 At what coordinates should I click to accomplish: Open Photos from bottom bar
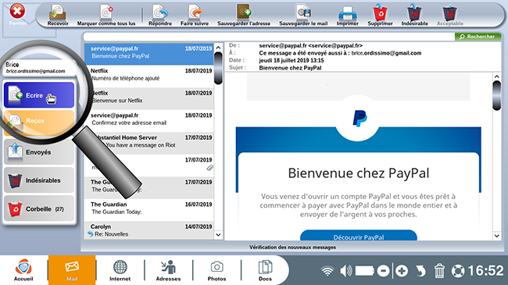click(x=216, y=270)
